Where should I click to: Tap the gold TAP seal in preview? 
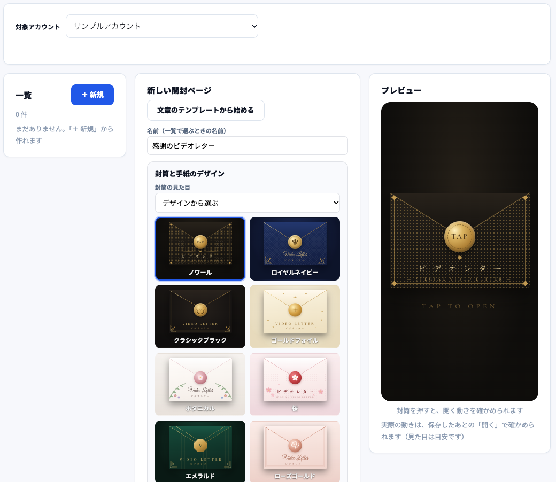click(x=459, y=236)
